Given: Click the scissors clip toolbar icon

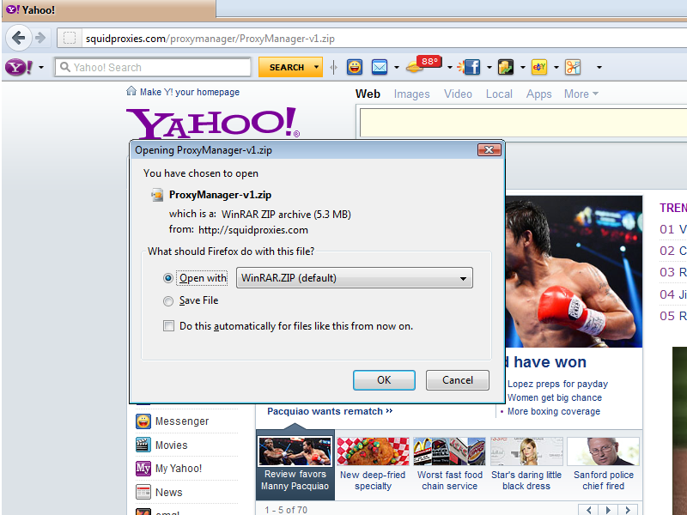Looking at the screenshot, I should [x=573, y=67].
